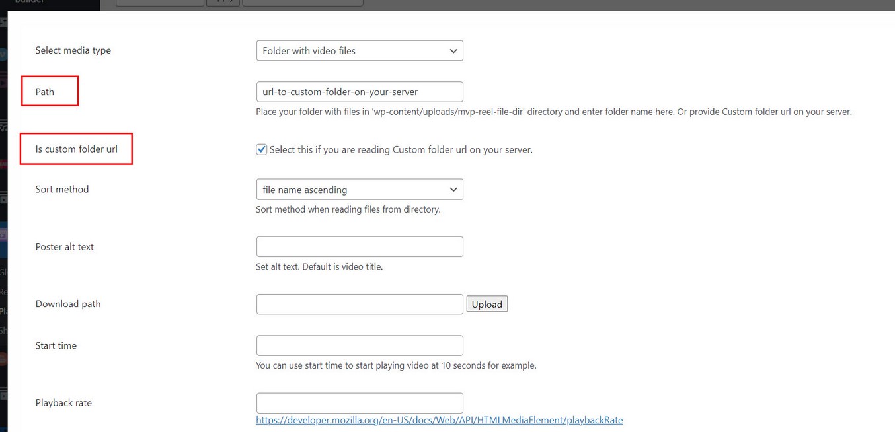Viewport: 895px width, 432px height.
Task: Select the Start time input field
Action: pos(359,345)
